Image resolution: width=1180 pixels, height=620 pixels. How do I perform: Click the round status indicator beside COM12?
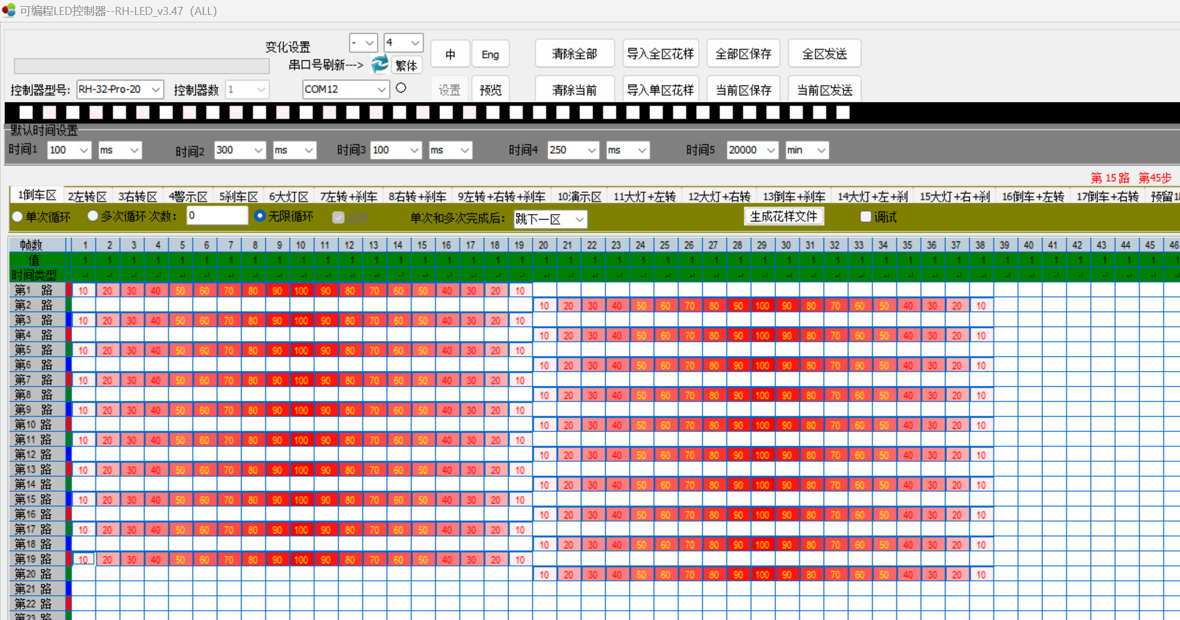coord(401,88)
